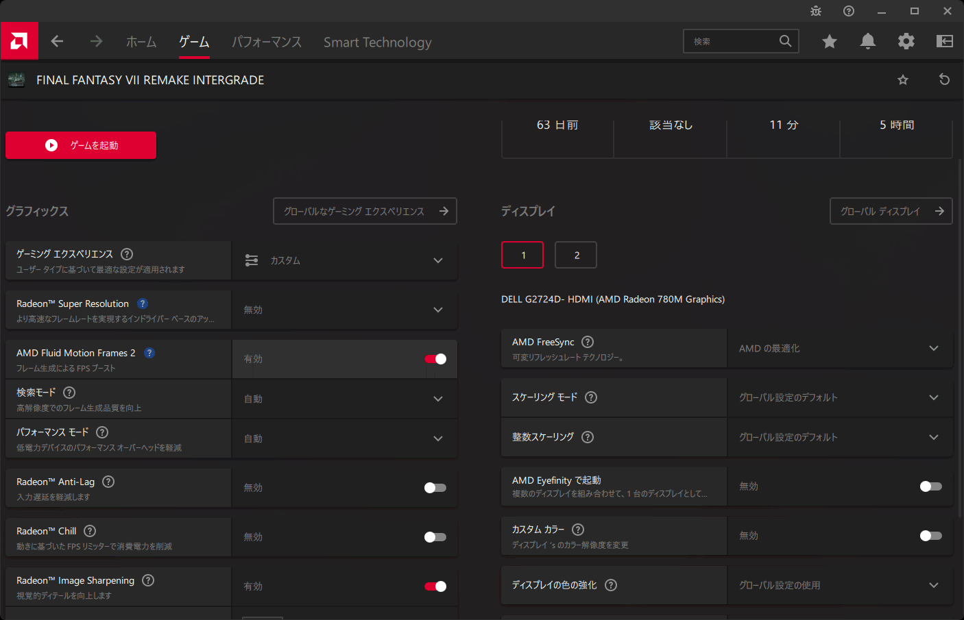Expand スケーリング モード dropdown
Screen dimensions: 964x620
840,397
